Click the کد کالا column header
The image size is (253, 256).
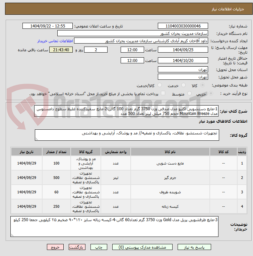[x=224, y=152]
